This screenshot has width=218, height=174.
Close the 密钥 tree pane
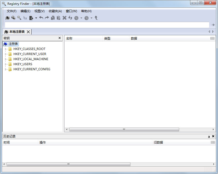click(60, 38)
